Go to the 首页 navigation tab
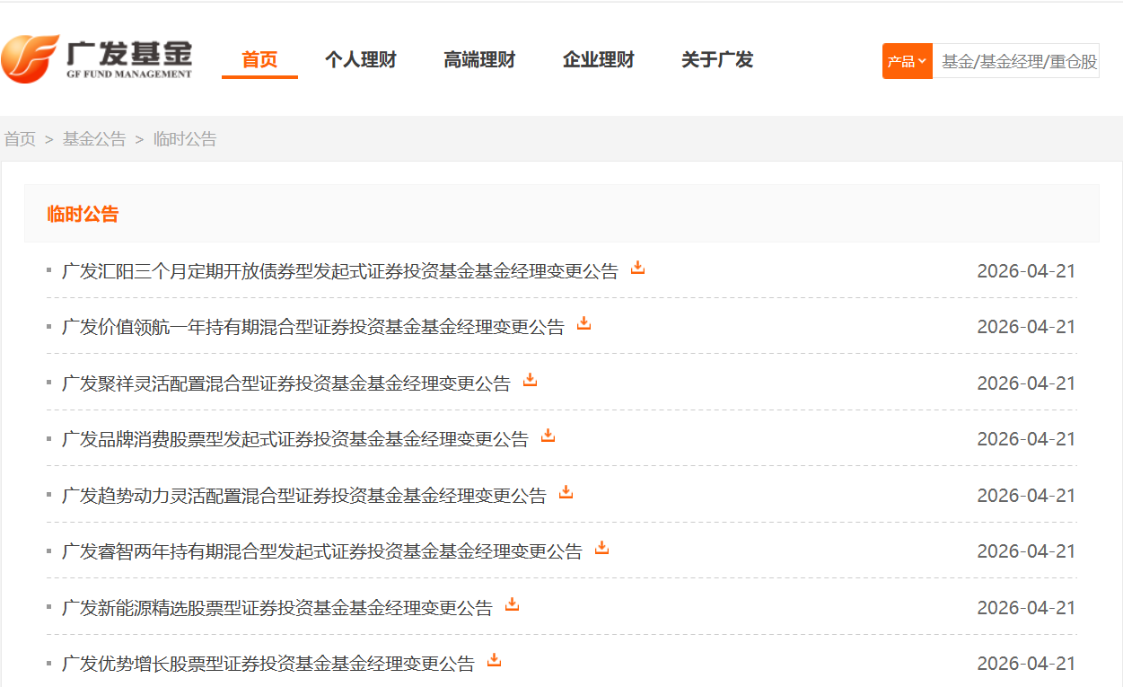 pos(259,60)
